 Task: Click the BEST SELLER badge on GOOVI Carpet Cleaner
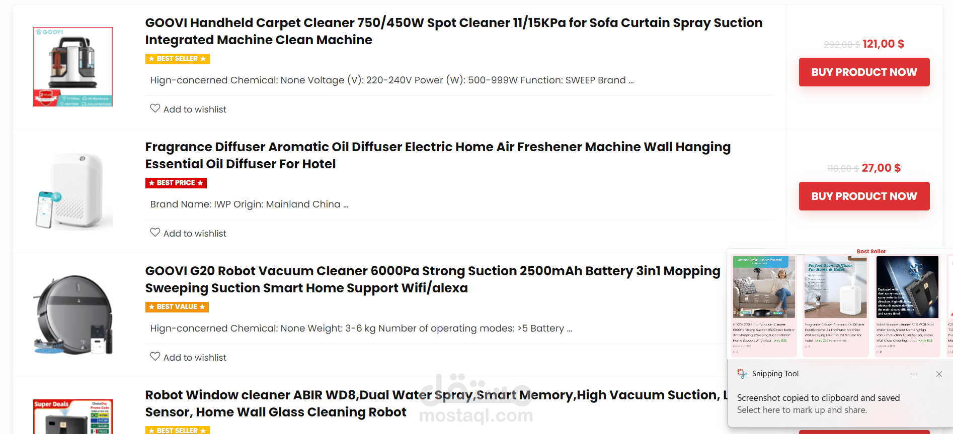pyautogui.click(x=177, y=59)
